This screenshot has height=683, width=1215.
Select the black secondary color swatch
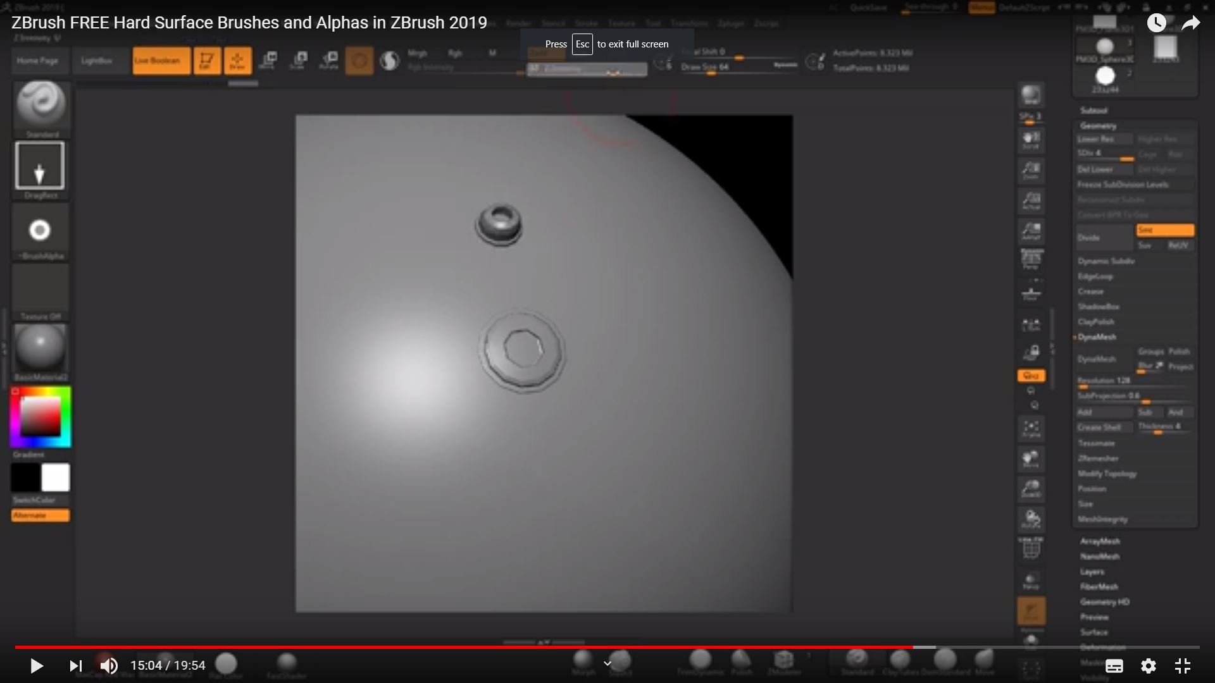[x=25, y=477]
